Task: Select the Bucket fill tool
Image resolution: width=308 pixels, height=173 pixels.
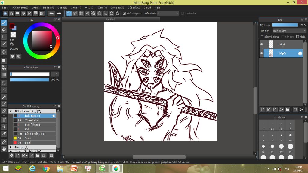Action: pos(4,68)
